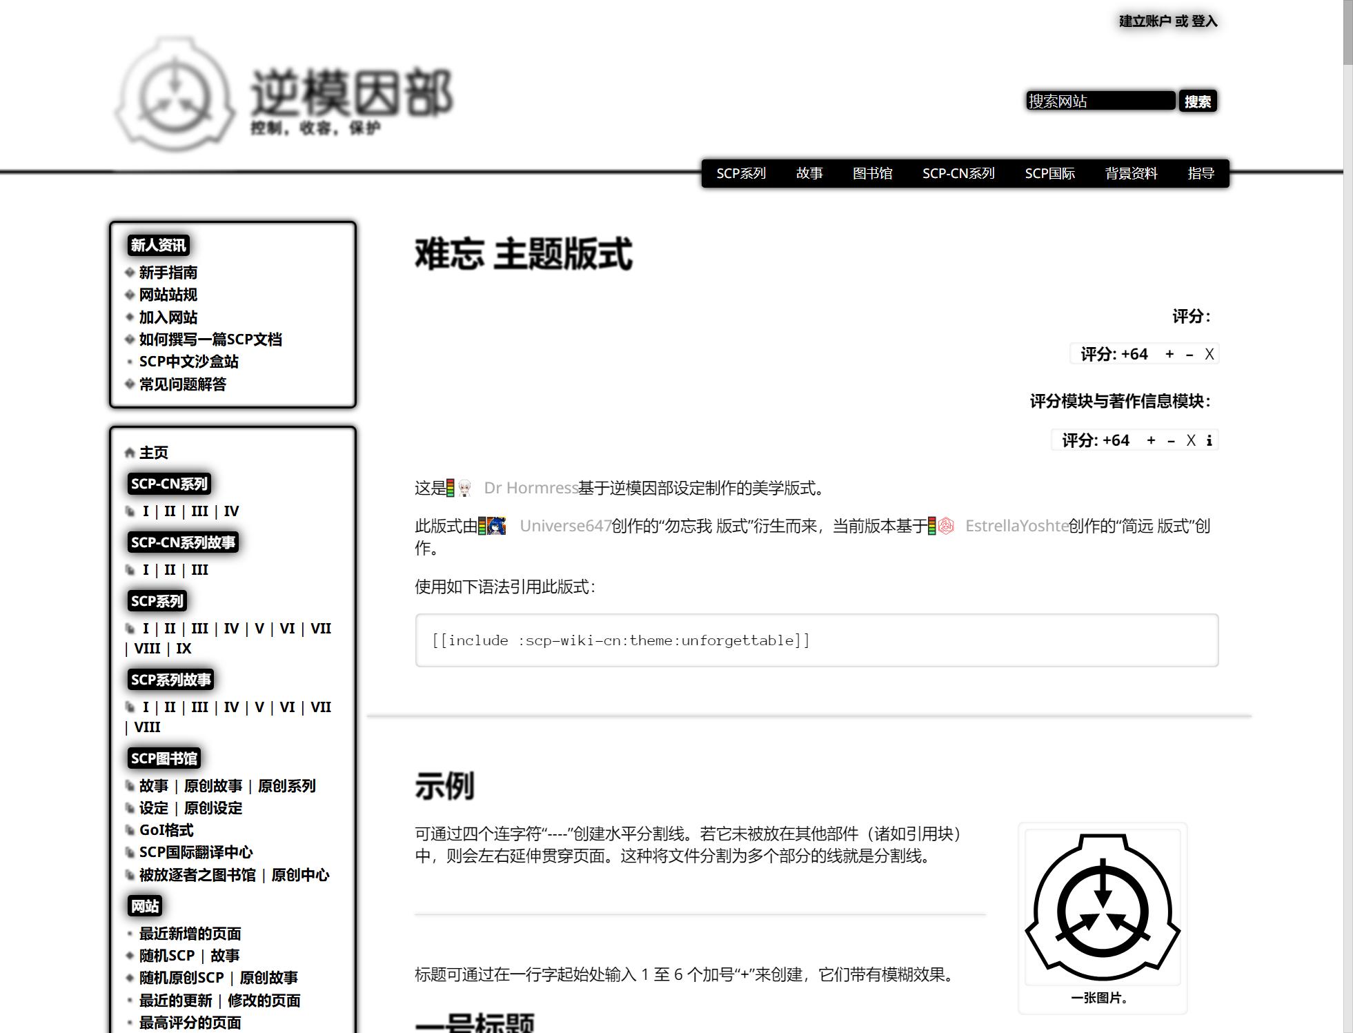Open the 图书馆 menu item
Image resolution: width=1353 pixels, height=1033 pixels.
(872, 173)
